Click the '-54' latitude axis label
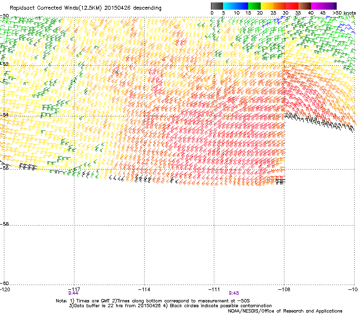Image resolution: width=358 pixels, height=314 pixels. [x=4, y=114]
